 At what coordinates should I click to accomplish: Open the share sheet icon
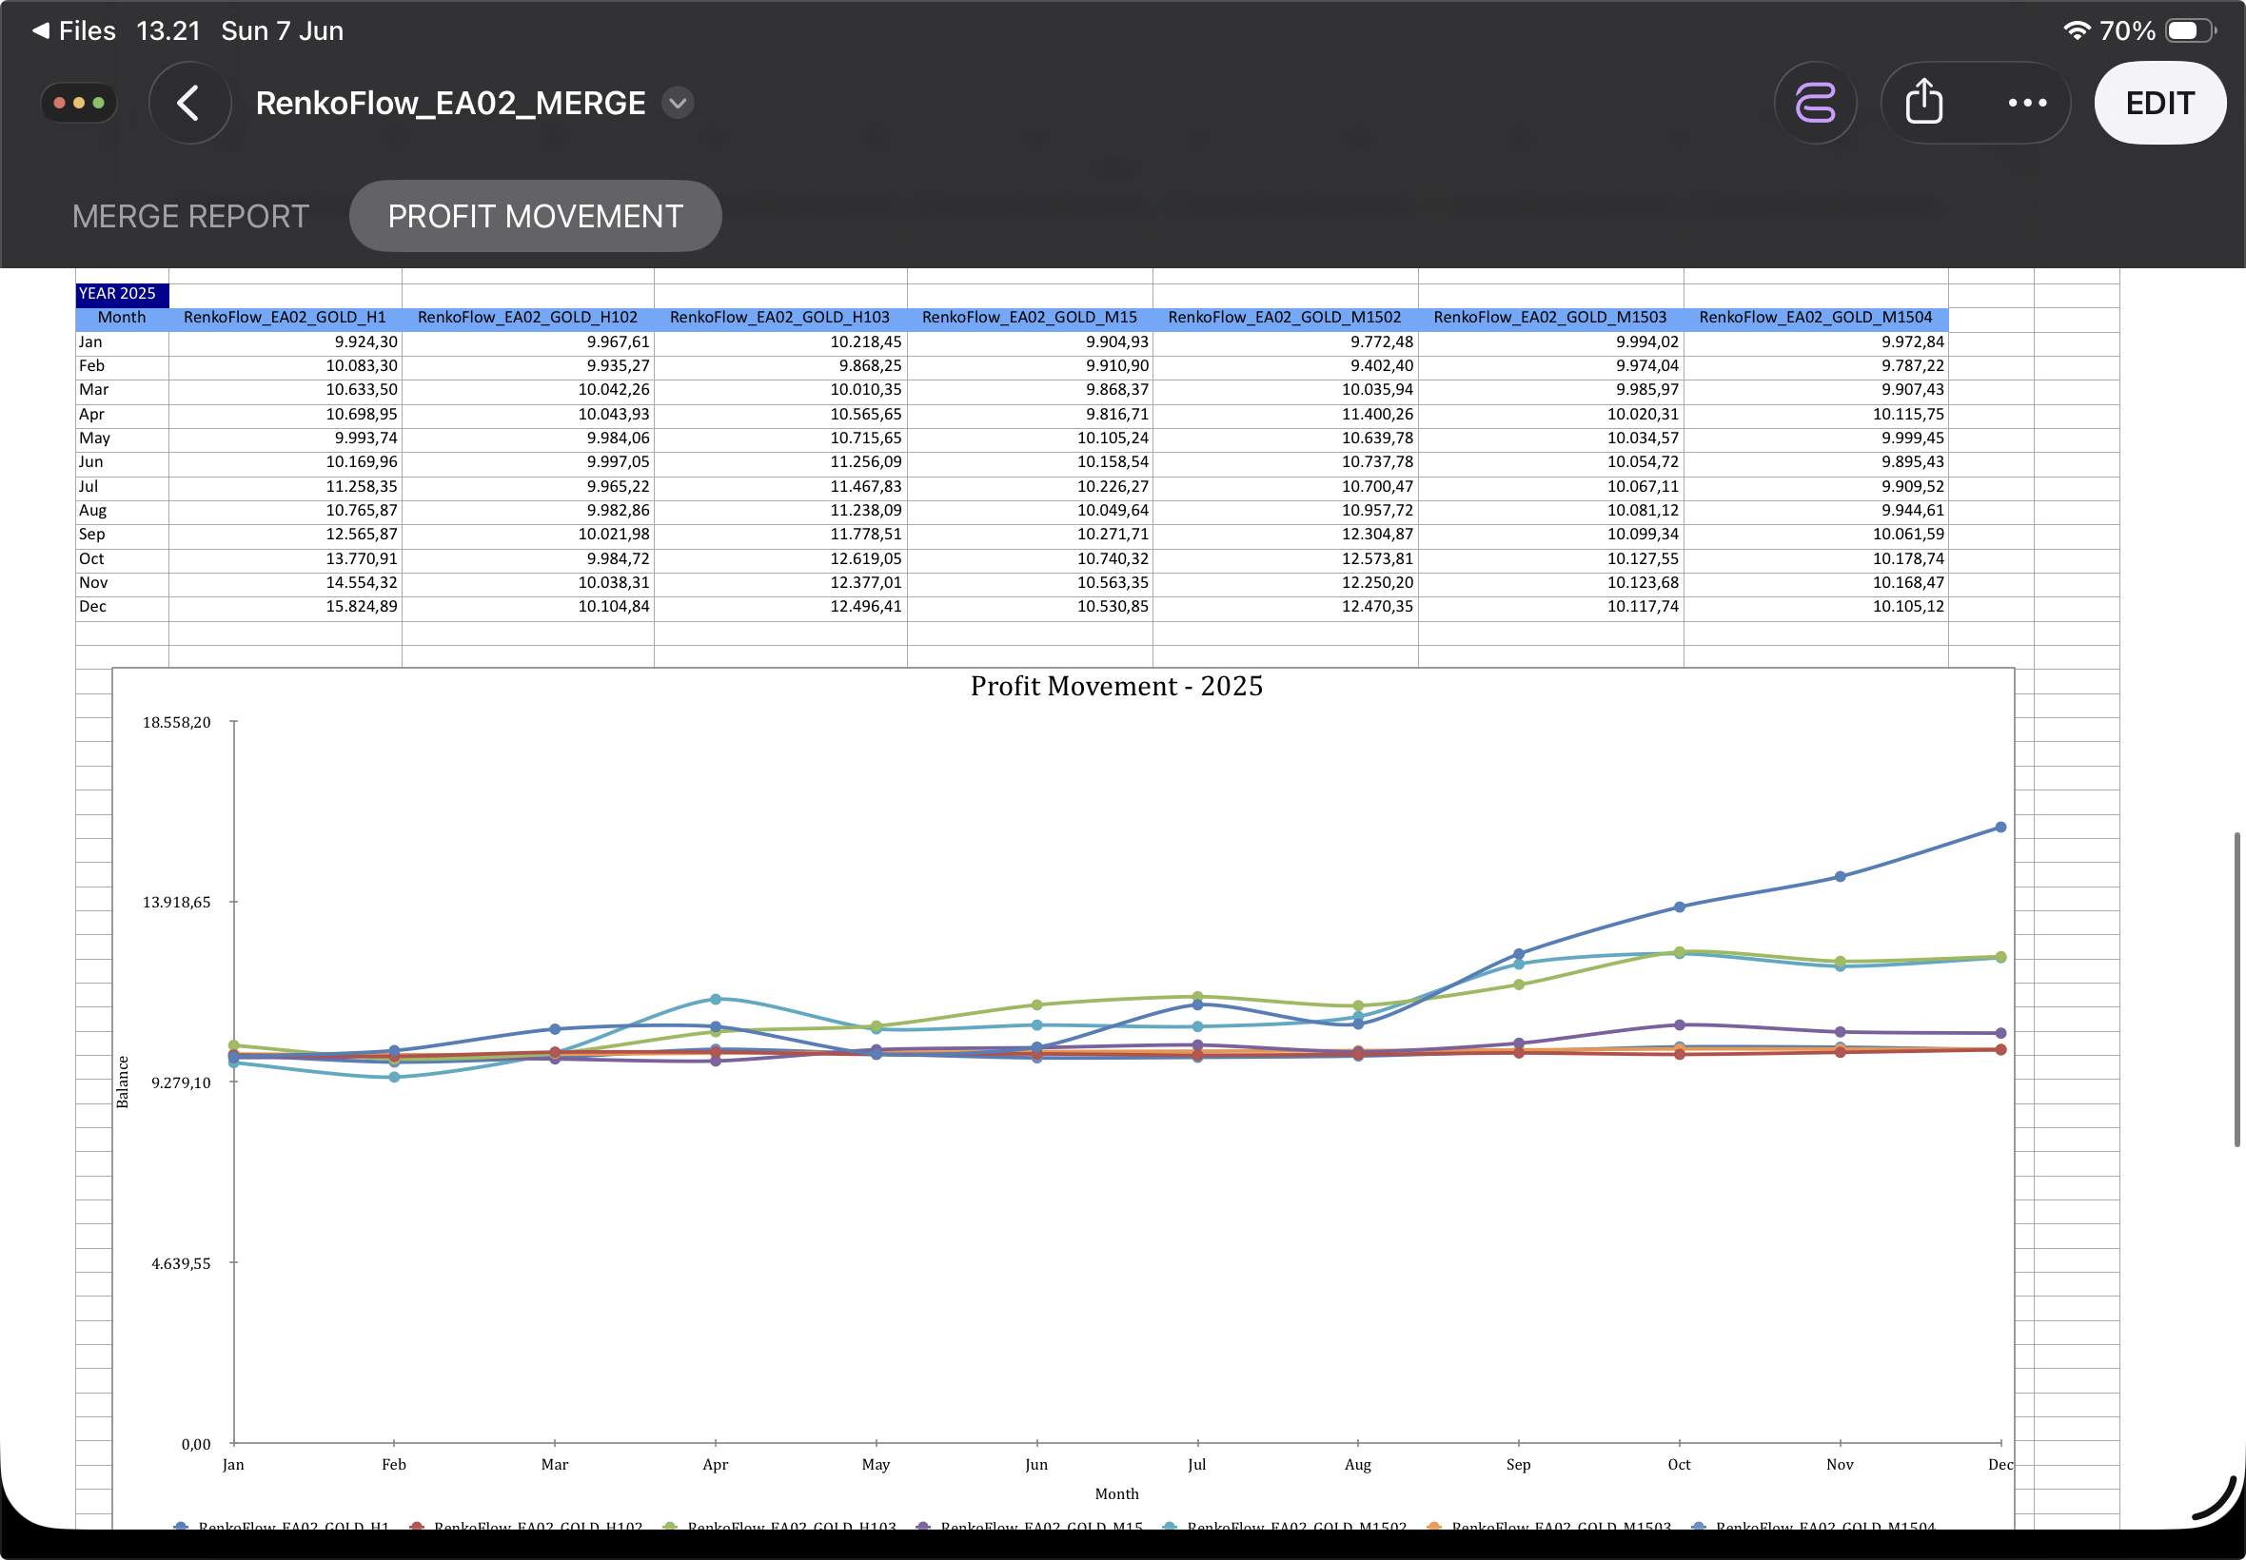(1923, 103)
